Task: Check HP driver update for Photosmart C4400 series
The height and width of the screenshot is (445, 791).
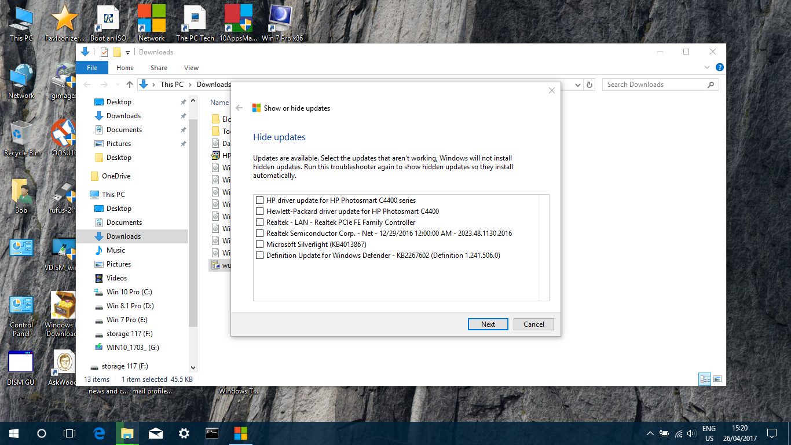Action: 259,200
